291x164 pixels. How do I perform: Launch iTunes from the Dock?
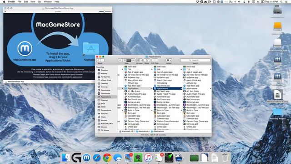pyautogui.click(x=148, y=158)
